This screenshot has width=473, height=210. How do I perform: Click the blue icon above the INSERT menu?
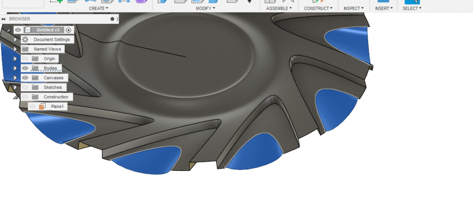pos(383,1)
